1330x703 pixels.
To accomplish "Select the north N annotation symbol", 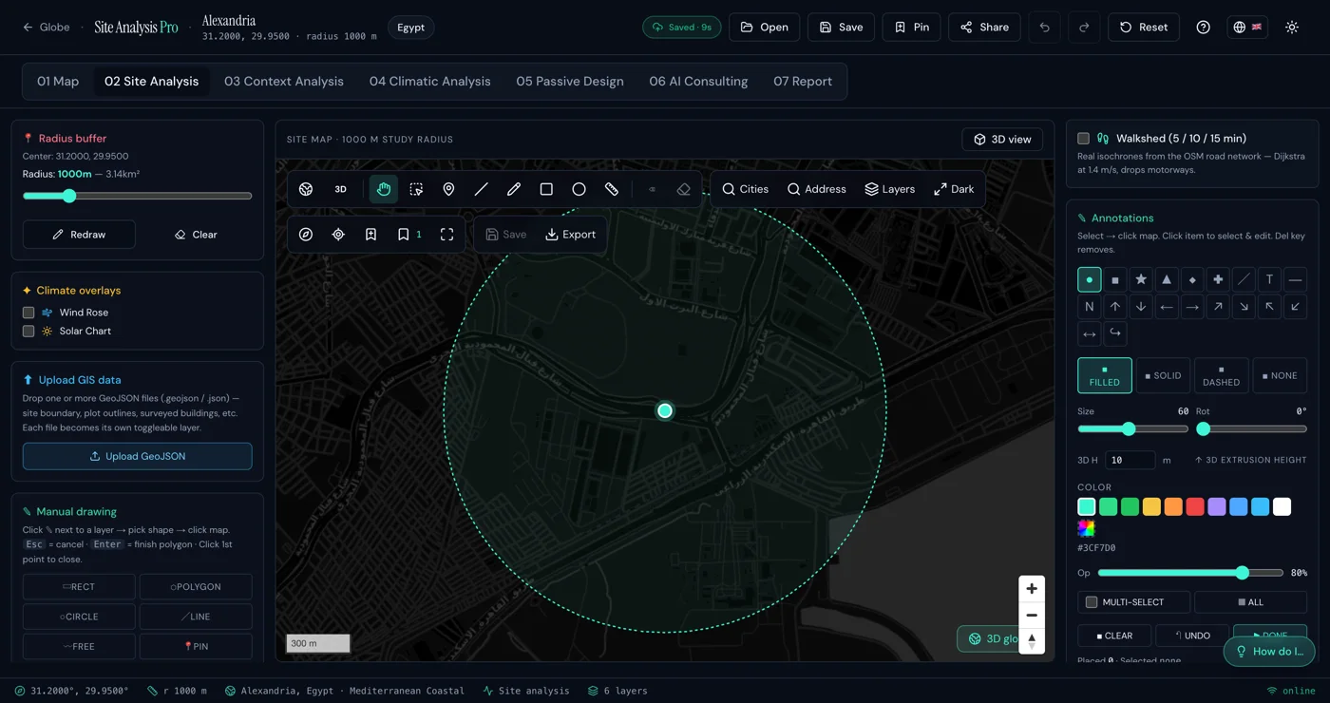I will (1090, 307).
